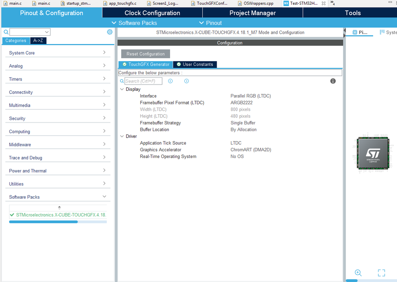The width and height of the screenshot is (397, 282).
Task: Click the magnifier icon beside category search box
Action: (6, 32)
